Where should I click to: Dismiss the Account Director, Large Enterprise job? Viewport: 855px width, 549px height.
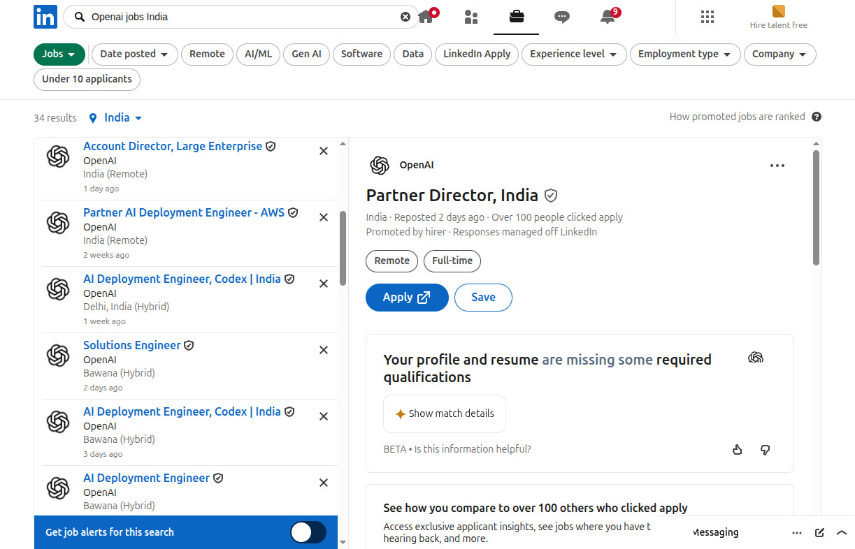coord(324,151)
